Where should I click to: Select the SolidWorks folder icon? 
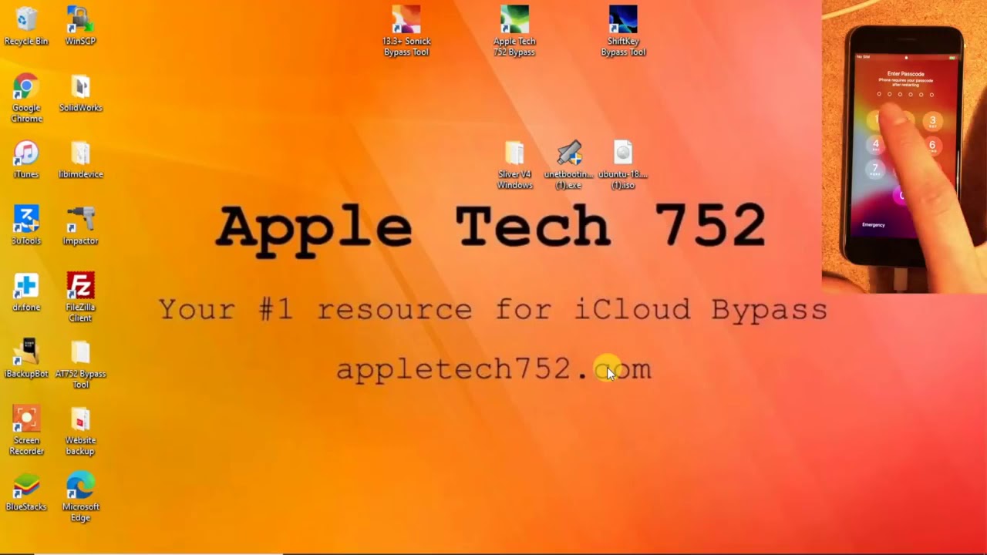click(80, 93)
